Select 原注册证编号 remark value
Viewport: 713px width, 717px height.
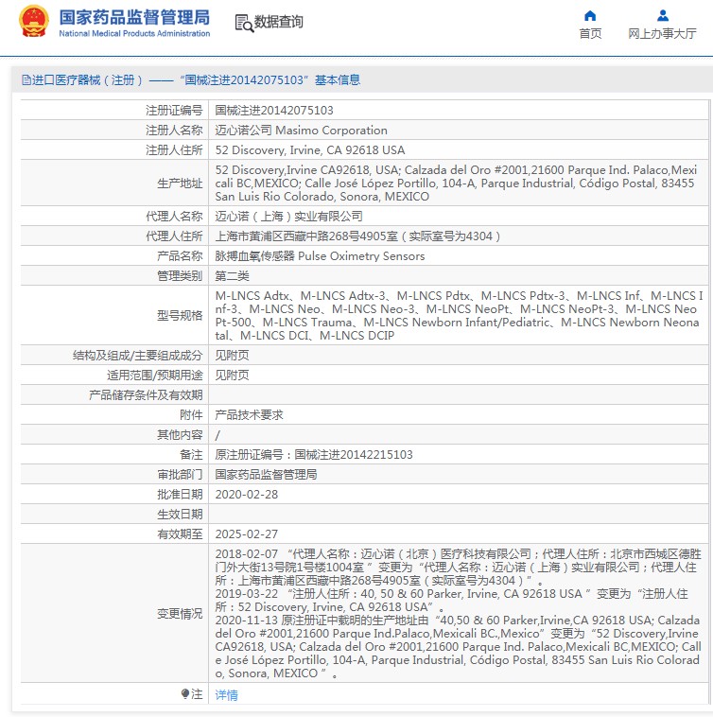(314, 455)
